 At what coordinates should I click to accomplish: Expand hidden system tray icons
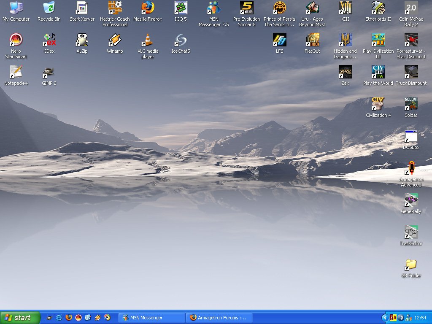(385, 318)
